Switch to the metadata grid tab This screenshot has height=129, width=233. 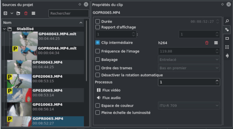pyautogui.click(x=227, y=47)
